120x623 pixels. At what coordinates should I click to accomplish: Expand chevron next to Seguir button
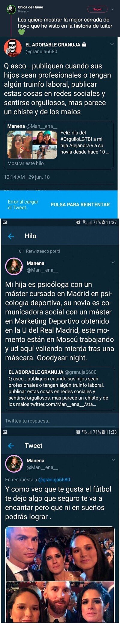[x=112, y=9]
